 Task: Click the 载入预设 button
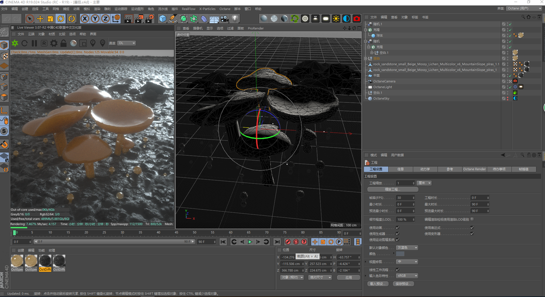click(x=378, y=284)
